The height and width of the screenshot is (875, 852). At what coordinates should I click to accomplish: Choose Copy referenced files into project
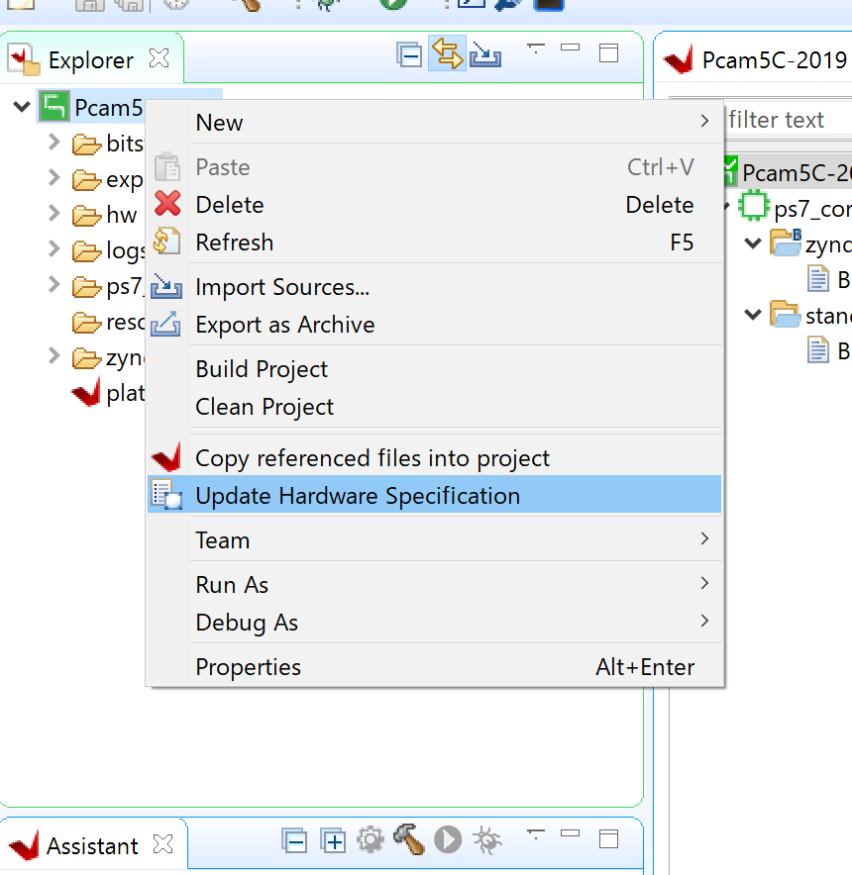434,457
